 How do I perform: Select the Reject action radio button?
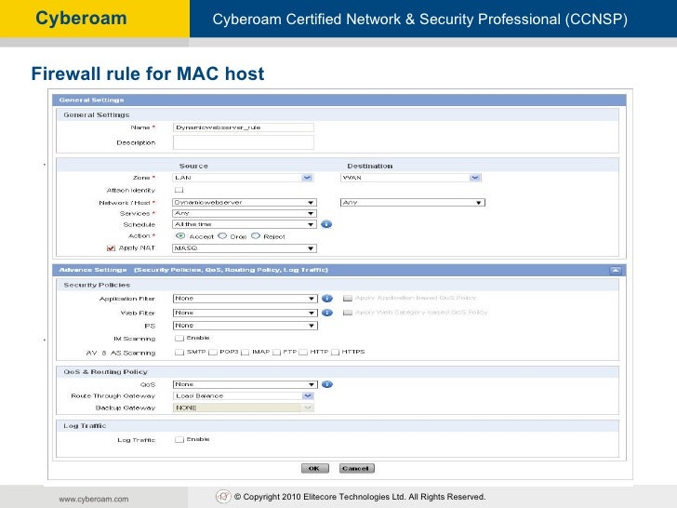click(x=255, y=236)
